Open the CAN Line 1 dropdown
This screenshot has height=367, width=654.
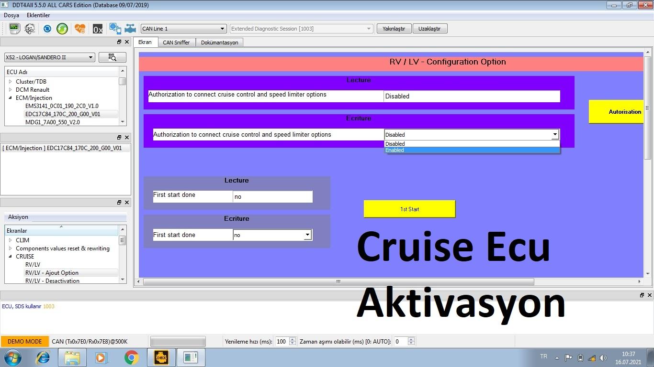pyautogui.click(x=183, y=29)
